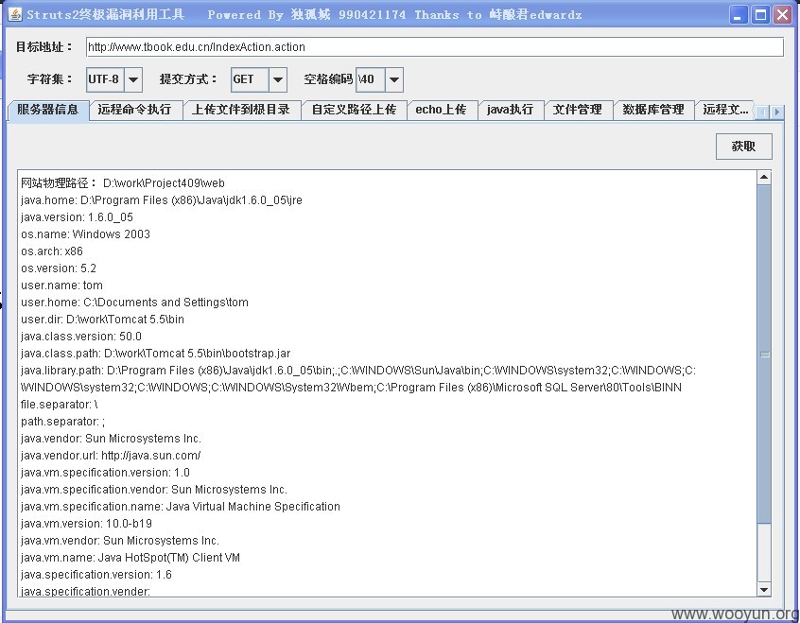Click the os.version: 5.2 line
800x623 pixels.
pos(59,268)
